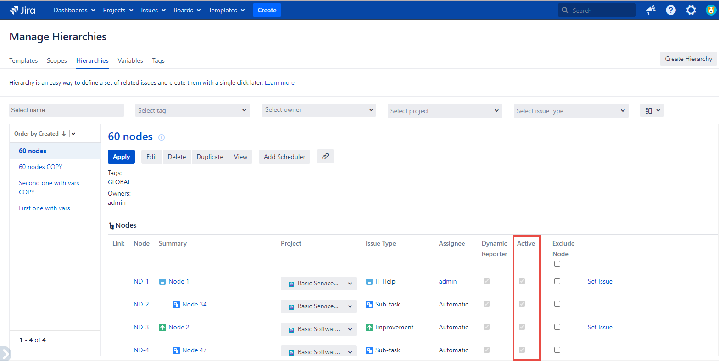
Task: Click the Select name filter field
Action: click(x=67, y=110)
